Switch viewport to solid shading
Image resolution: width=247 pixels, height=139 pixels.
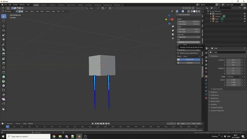coord(194,11)
